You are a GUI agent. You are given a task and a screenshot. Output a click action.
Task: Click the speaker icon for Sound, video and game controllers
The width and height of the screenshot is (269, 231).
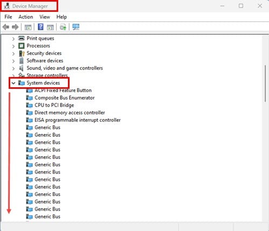22,68
